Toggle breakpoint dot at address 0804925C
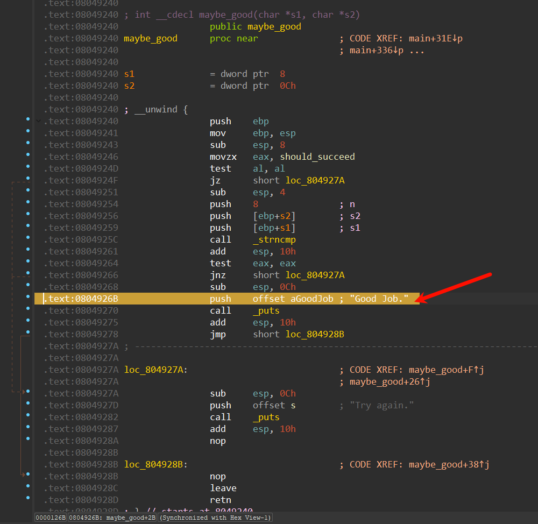 (x=28, y=237)
